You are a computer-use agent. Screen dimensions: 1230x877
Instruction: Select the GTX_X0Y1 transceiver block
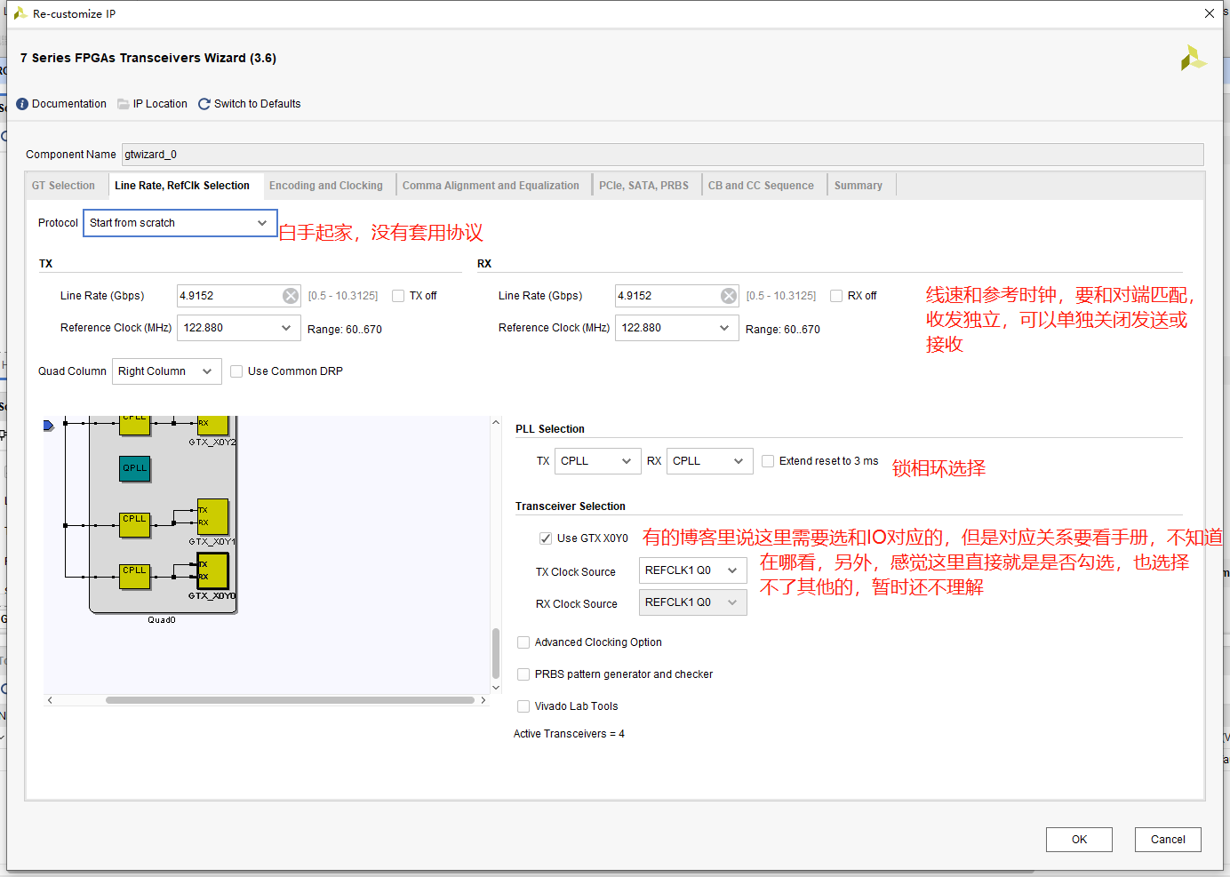(212, 516)
